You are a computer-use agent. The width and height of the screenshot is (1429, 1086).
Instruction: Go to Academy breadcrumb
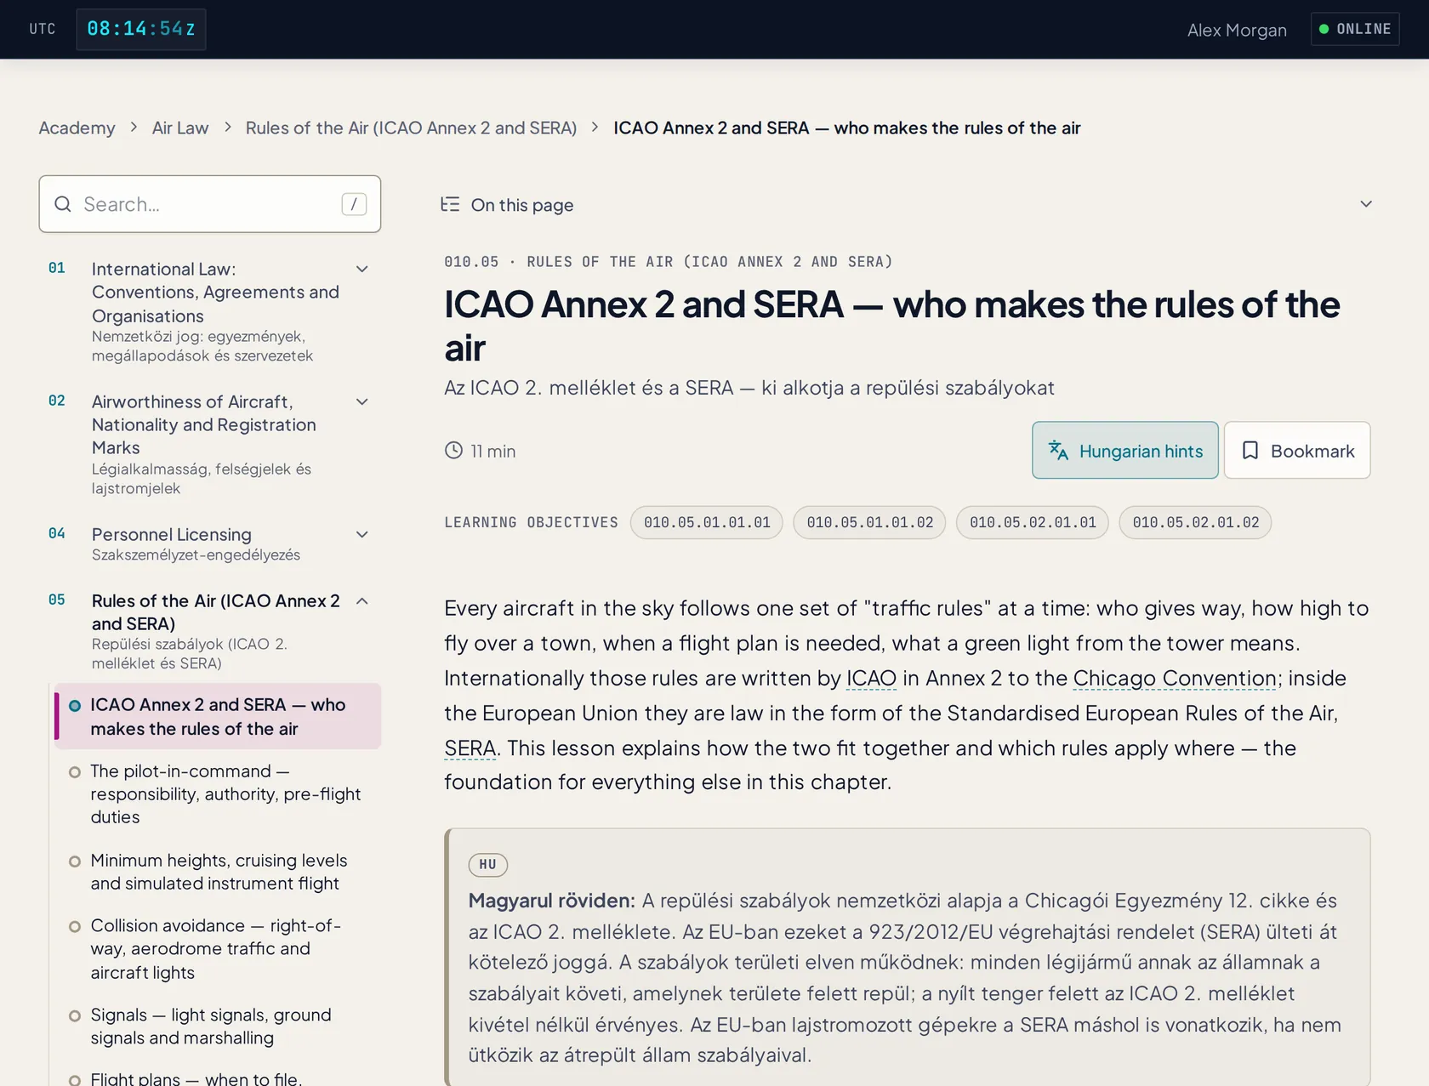(77, 128)
